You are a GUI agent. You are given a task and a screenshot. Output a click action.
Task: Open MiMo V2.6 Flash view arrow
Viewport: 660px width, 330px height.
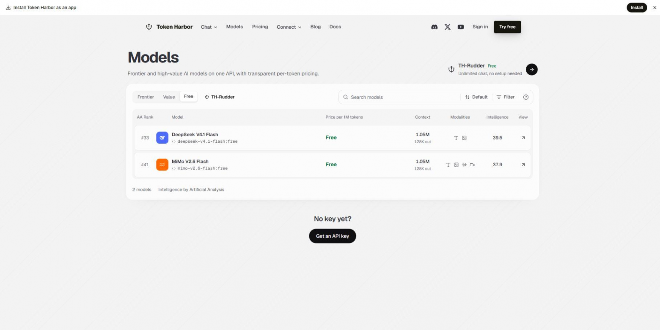pyautogui.click(x=523, y=165)
